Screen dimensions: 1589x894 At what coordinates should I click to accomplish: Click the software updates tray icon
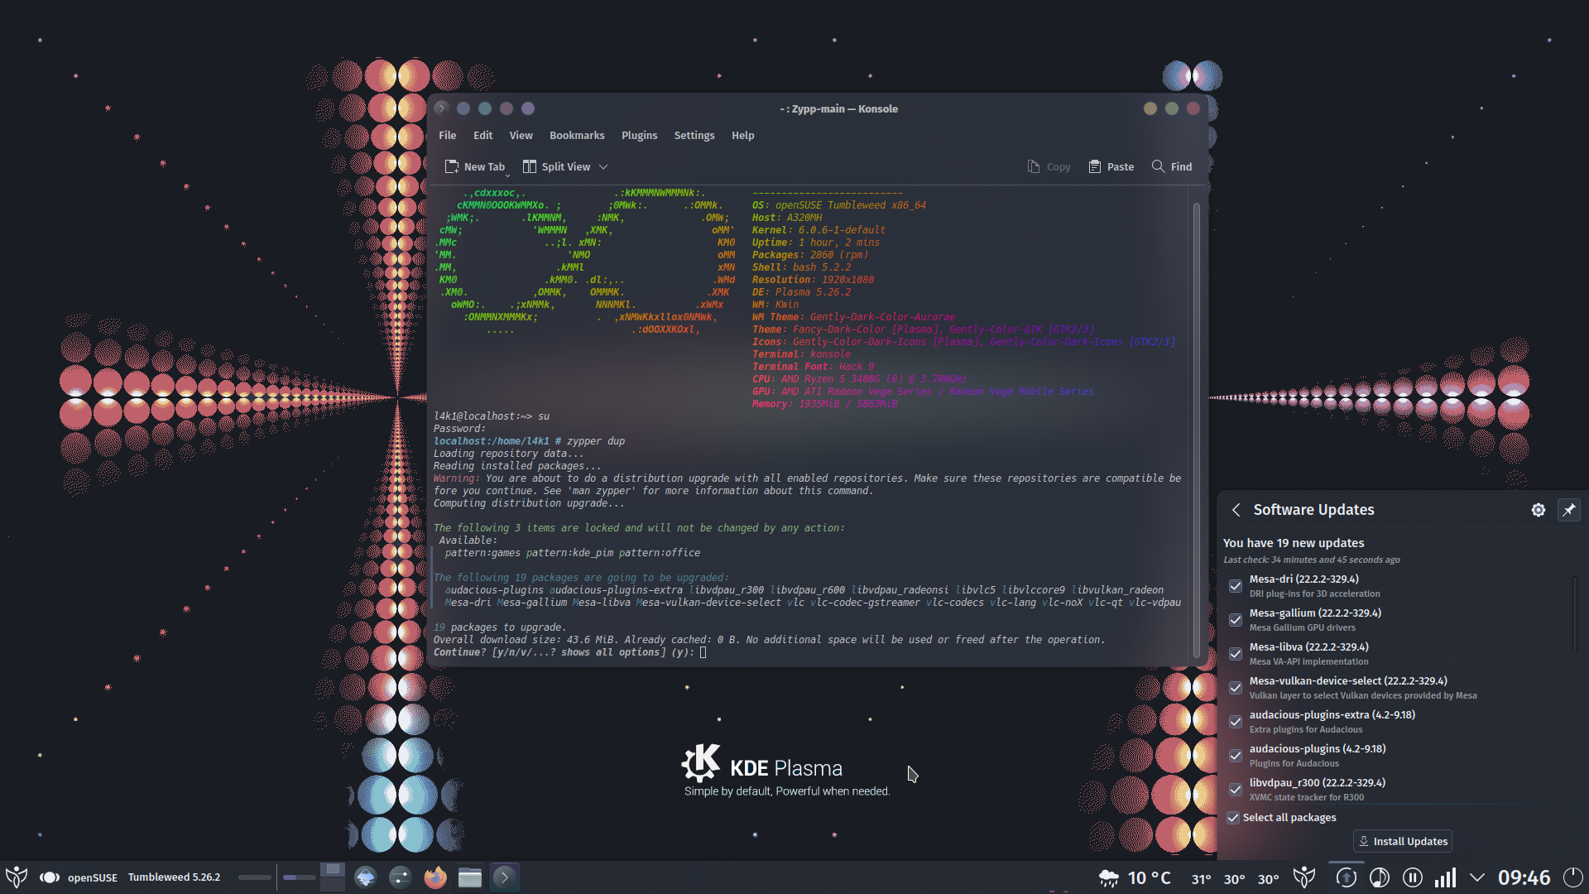click(x=1346, y=877)
